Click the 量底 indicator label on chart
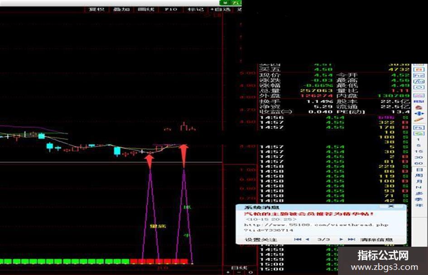This screenshot has height=275, width=428. tap(158, 226)
